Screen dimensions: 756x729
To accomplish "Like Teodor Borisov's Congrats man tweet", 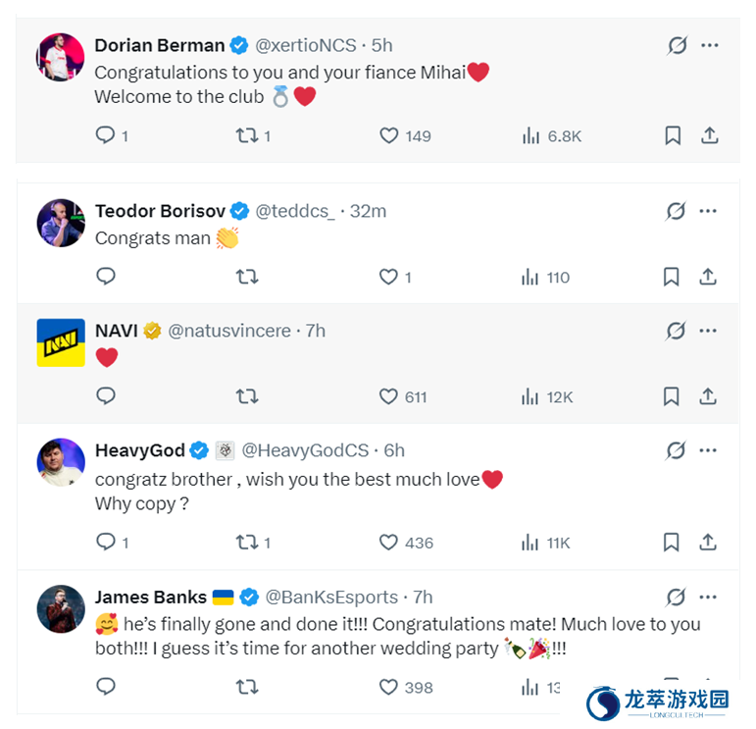I will 389,278.
